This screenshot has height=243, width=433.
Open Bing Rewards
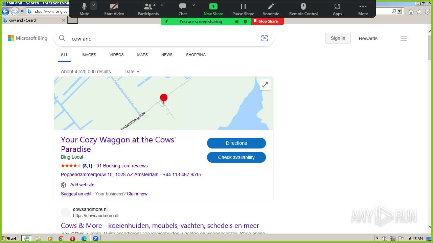(368, 38)
